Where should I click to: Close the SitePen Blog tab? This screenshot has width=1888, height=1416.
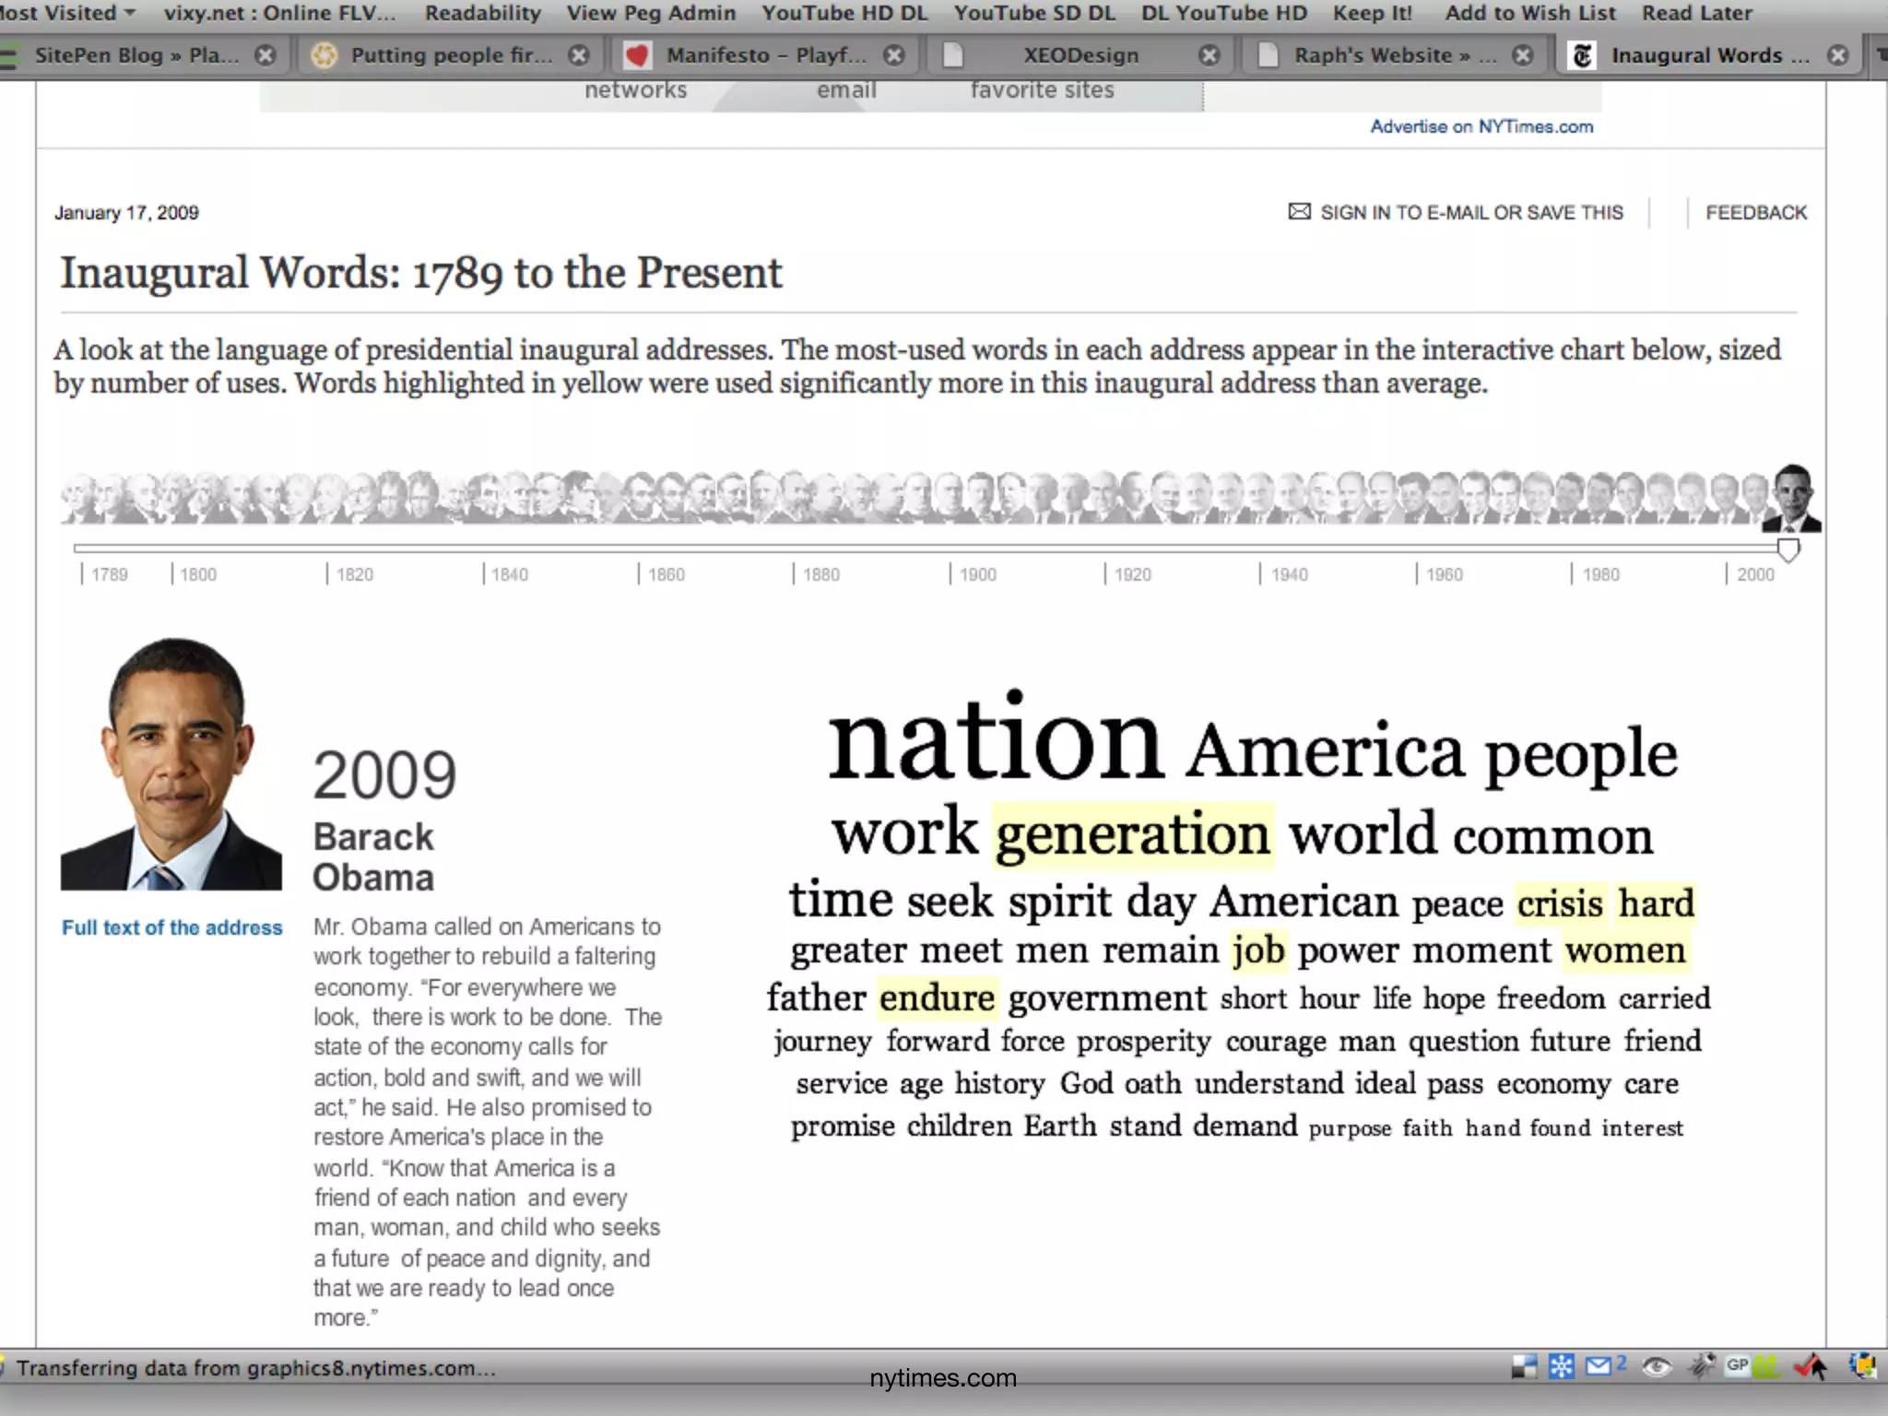click(x=265, y=55)
